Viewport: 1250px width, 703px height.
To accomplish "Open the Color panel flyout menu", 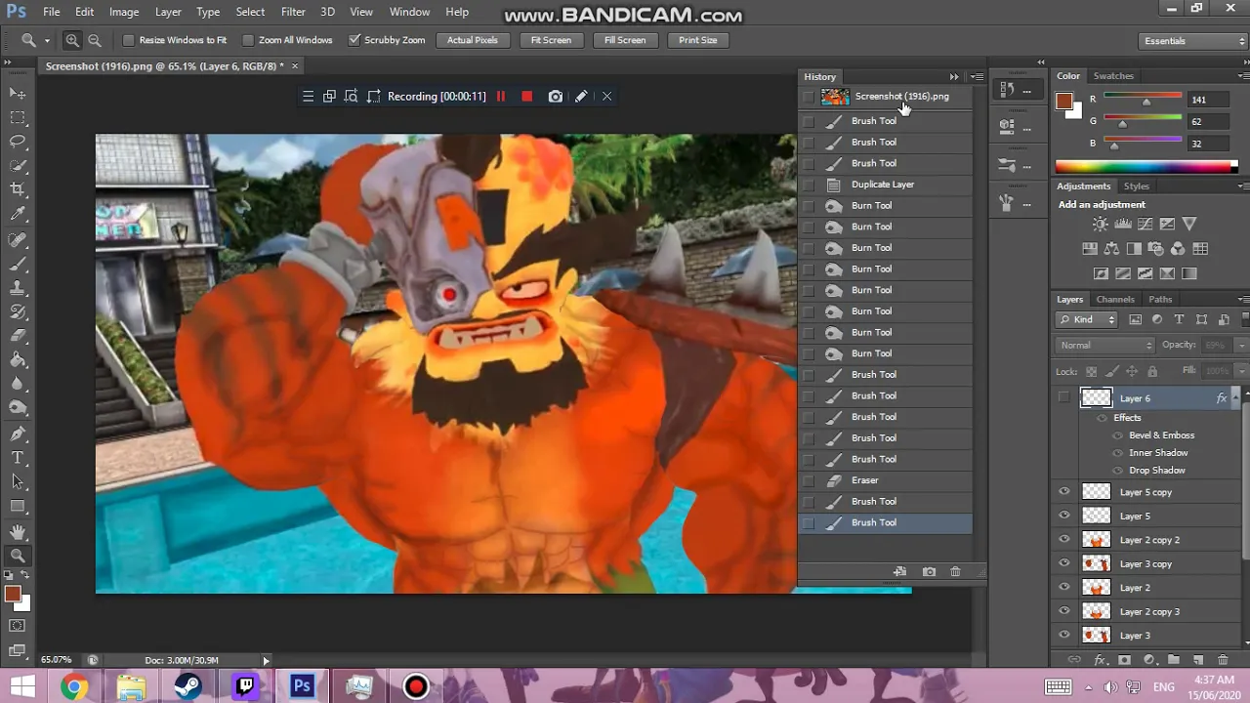I will (x=1243, y=75).
